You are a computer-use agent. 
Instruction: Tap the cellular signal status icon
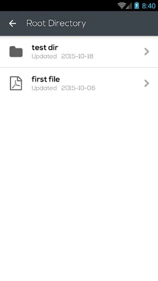(129, 6)
